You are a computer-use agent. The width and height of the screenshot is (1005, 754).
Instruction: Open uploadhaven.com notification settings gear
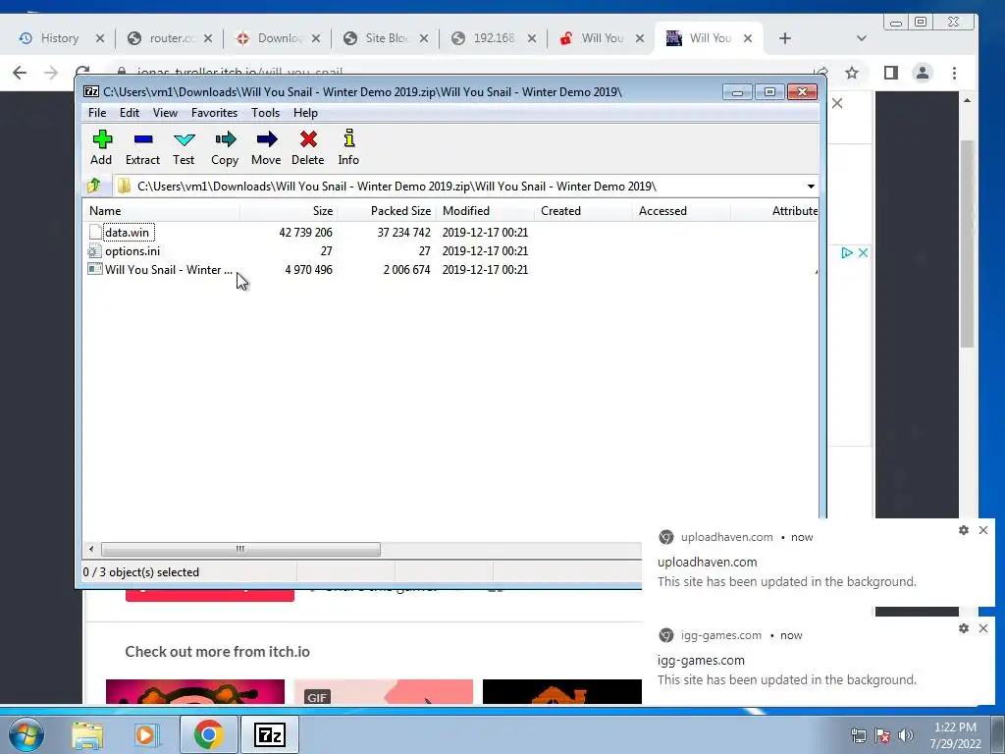coord(964,530)
